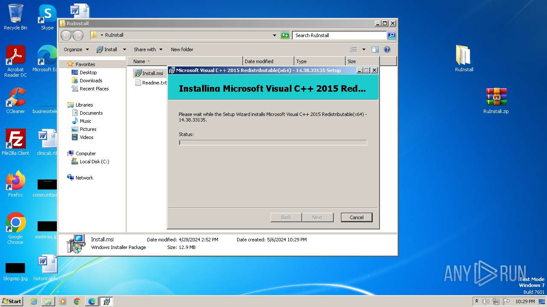
Task: Open Microsoft Edge from the taskbar
Action: coord(92,301)
